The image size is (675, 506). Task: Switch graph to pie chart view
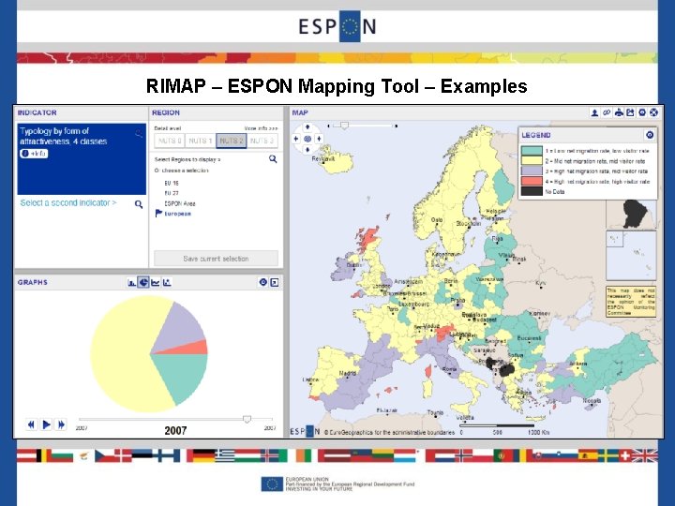[143, 282]
